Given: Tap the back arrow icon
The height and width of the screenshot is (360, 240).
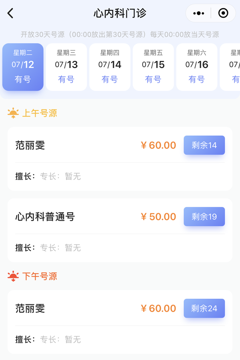Looking at the screenshot, I should coord(10,13).
